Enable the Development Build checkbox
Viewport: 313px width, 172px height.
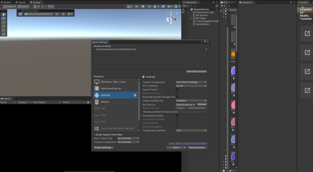[x=177, y=116]
